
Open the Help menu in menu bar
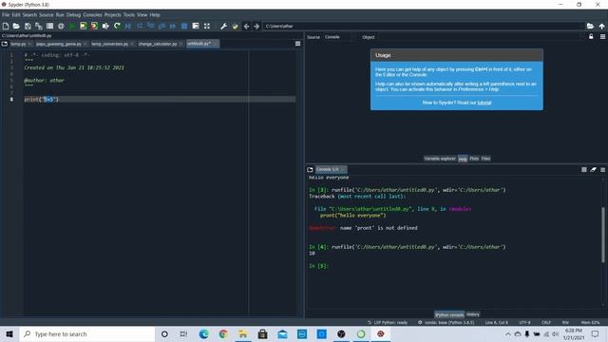[155, 15]
